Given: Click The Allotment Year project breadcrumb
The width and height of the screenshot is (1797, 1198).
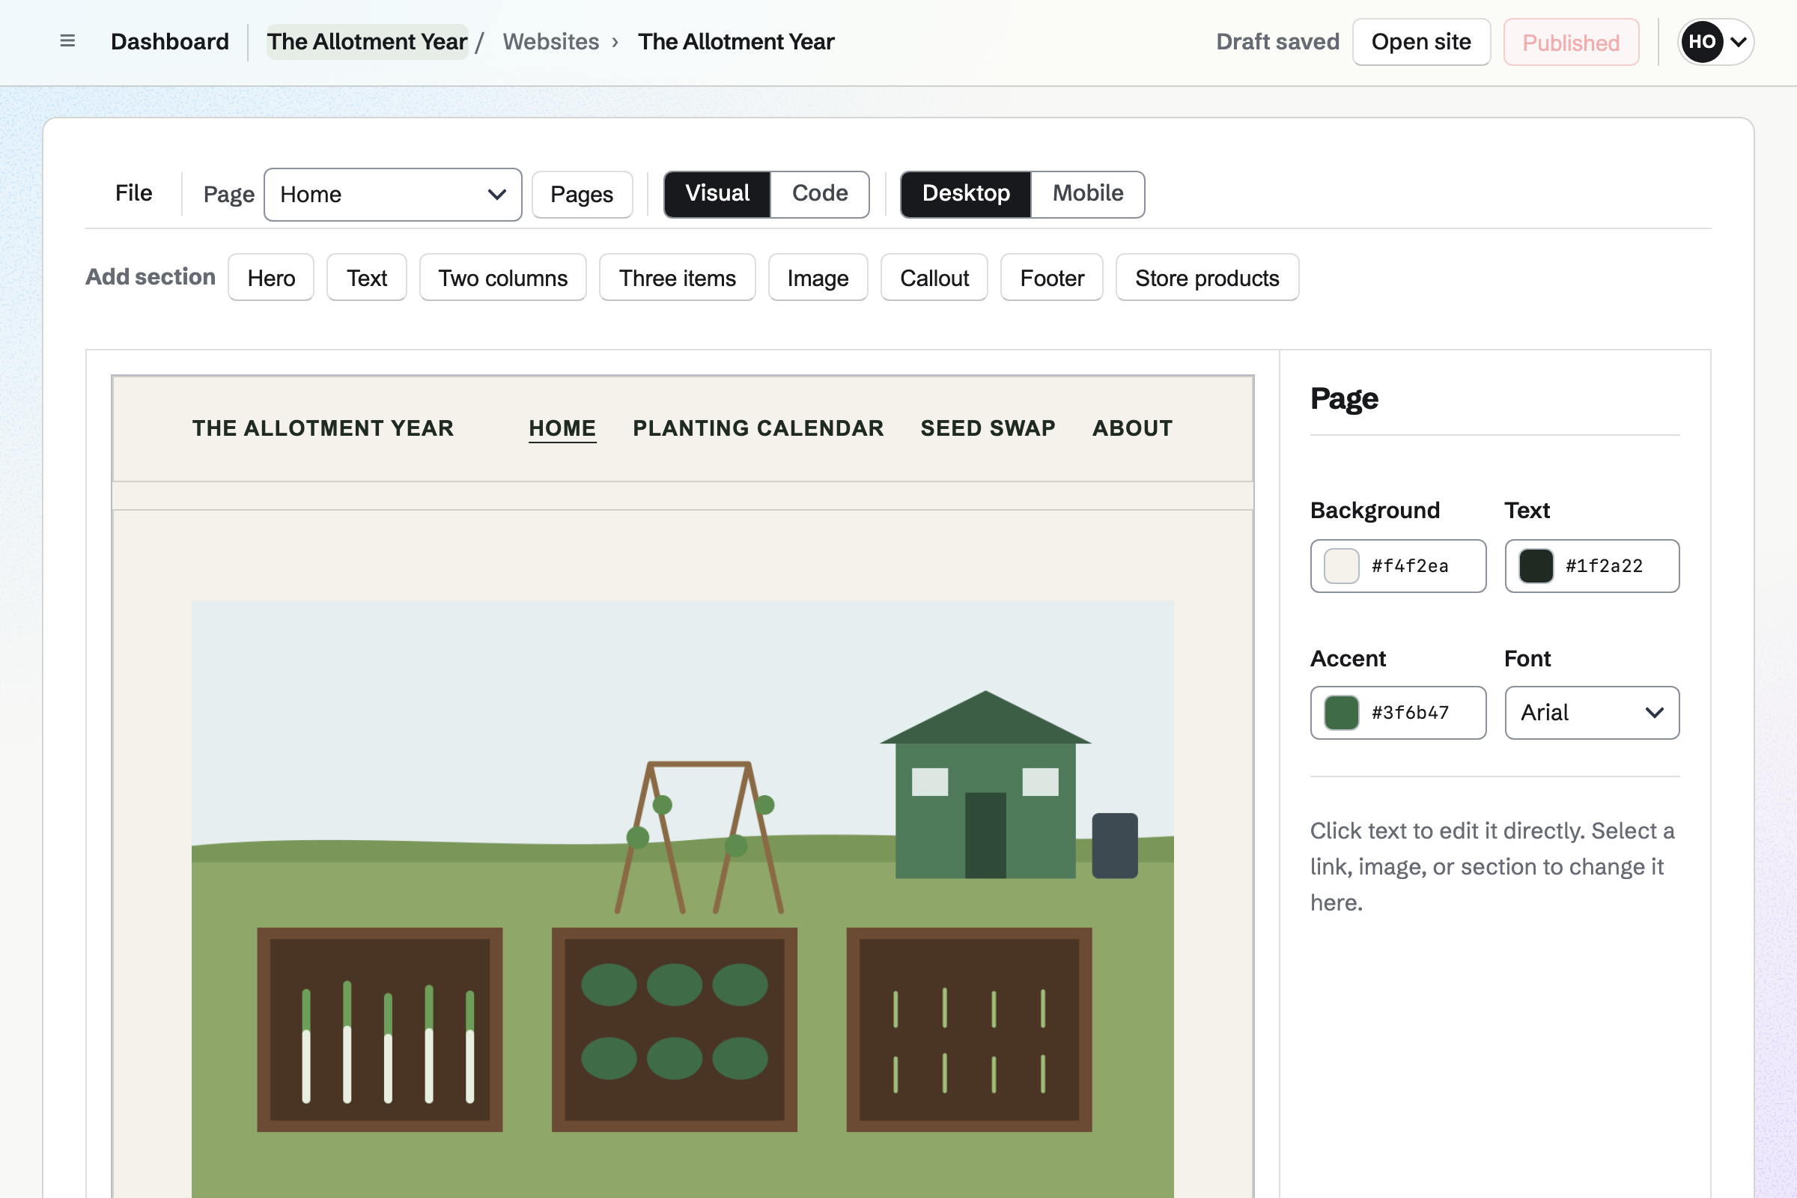Looking at the screenshot, I should coord(367,41).
